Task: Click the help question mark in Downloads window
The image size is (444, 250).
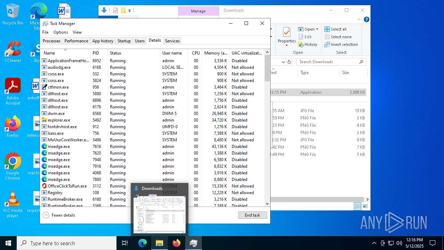Action: 366,19
